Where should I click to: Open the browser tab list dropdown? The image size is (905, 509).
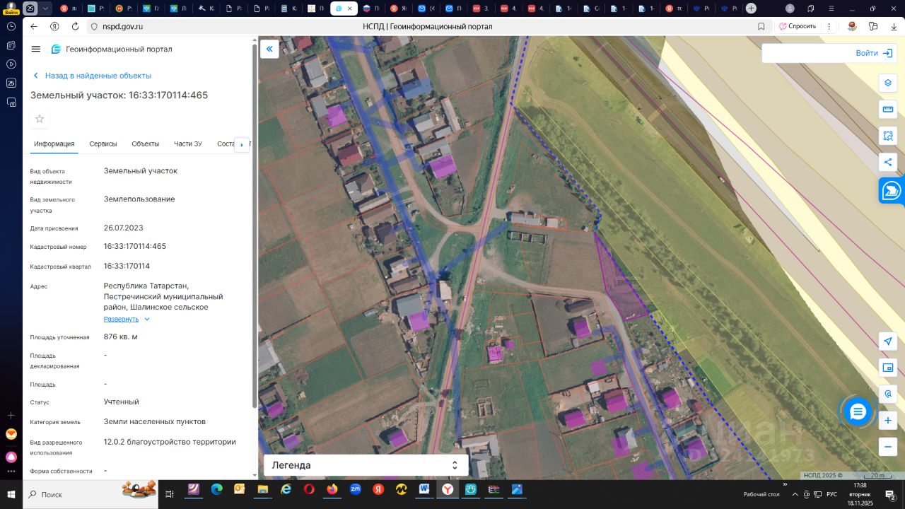click(x=46, y=8)
